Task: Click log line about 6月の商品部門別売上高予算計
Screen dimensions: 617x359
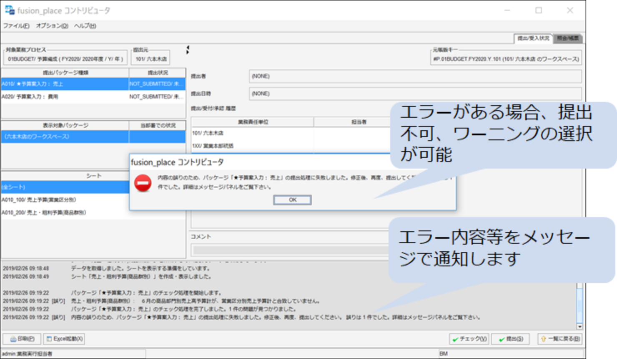Action: coord(196,301)
